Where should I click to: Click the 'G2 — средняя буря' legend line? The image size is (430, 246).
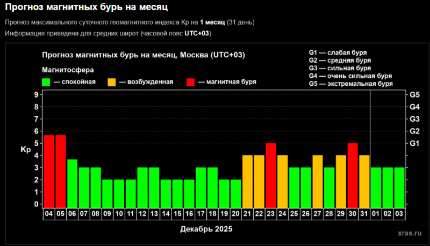click(340, 61)
